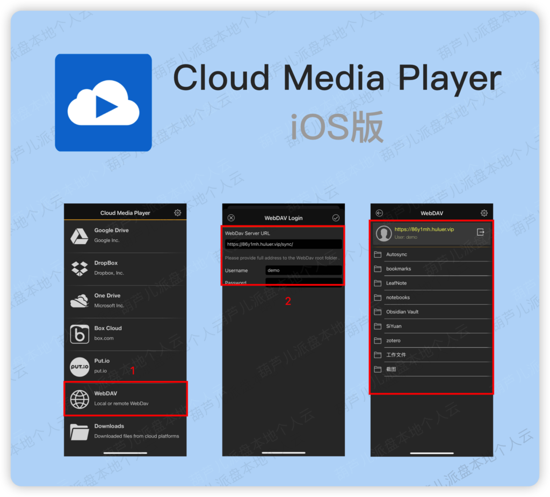Tap the logout icon beside user demo

point(480,233)
